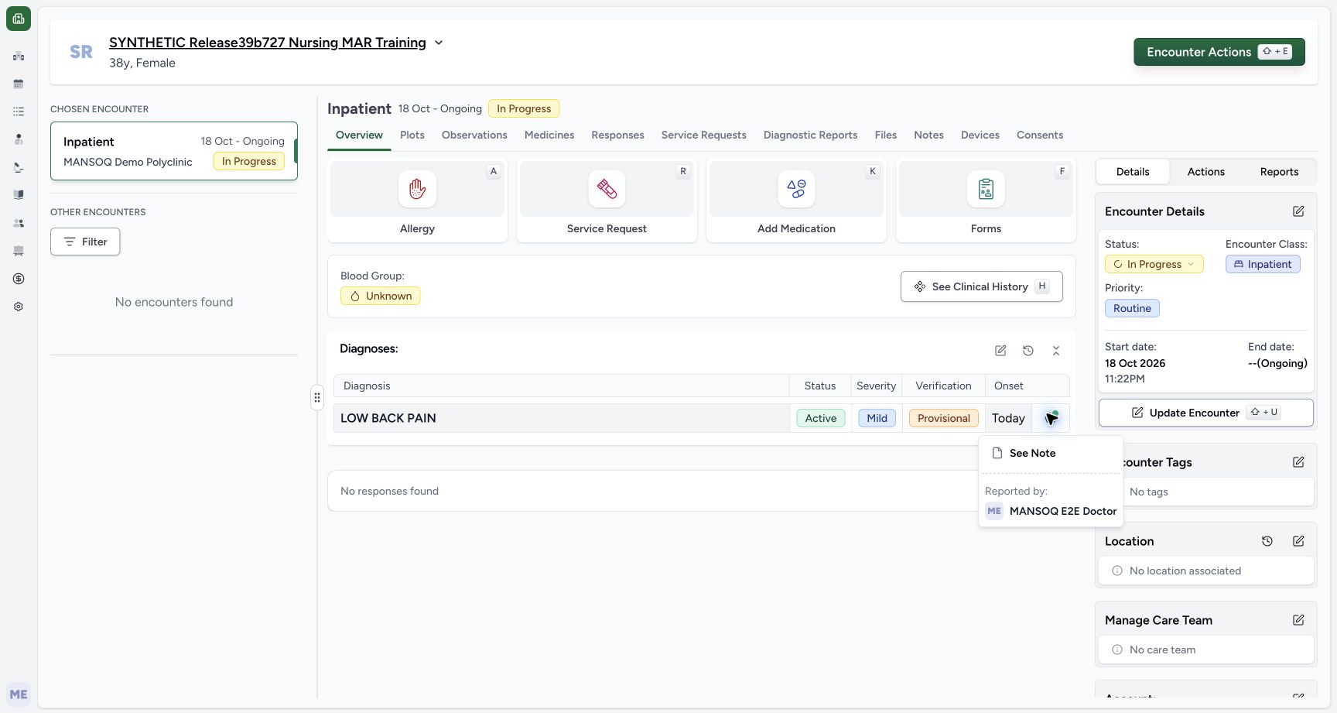
Task: Select the Inpatient chosen encounter card
Action: [x=174, y=151]
